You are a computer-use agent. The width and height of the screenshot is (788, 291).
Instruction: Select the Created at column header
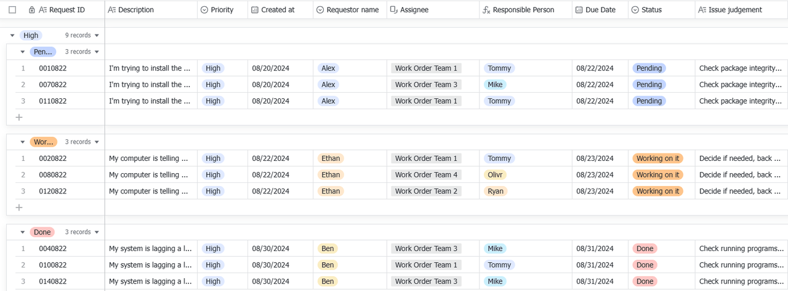pyautogui.click(x=281, y=10)
